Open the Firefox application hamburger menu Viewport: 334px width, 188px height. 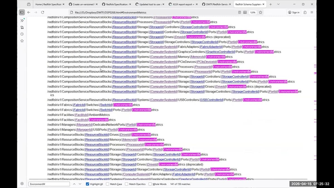(312, 12)
